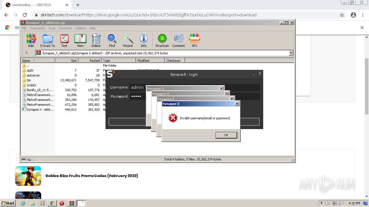The image size is (369, 207).
Task: Open the Favorites menu
Action: coord(65,28)
